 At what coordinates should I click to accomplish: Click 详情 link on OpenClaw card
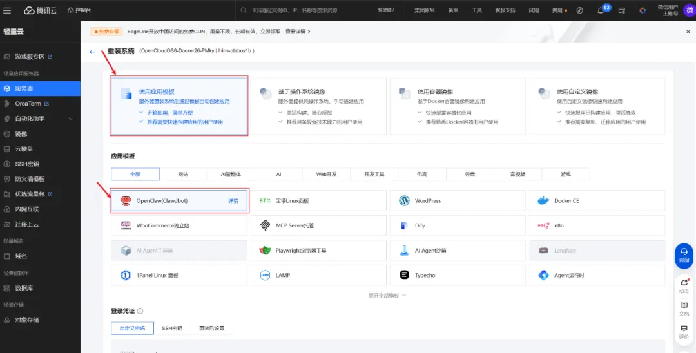233,201
